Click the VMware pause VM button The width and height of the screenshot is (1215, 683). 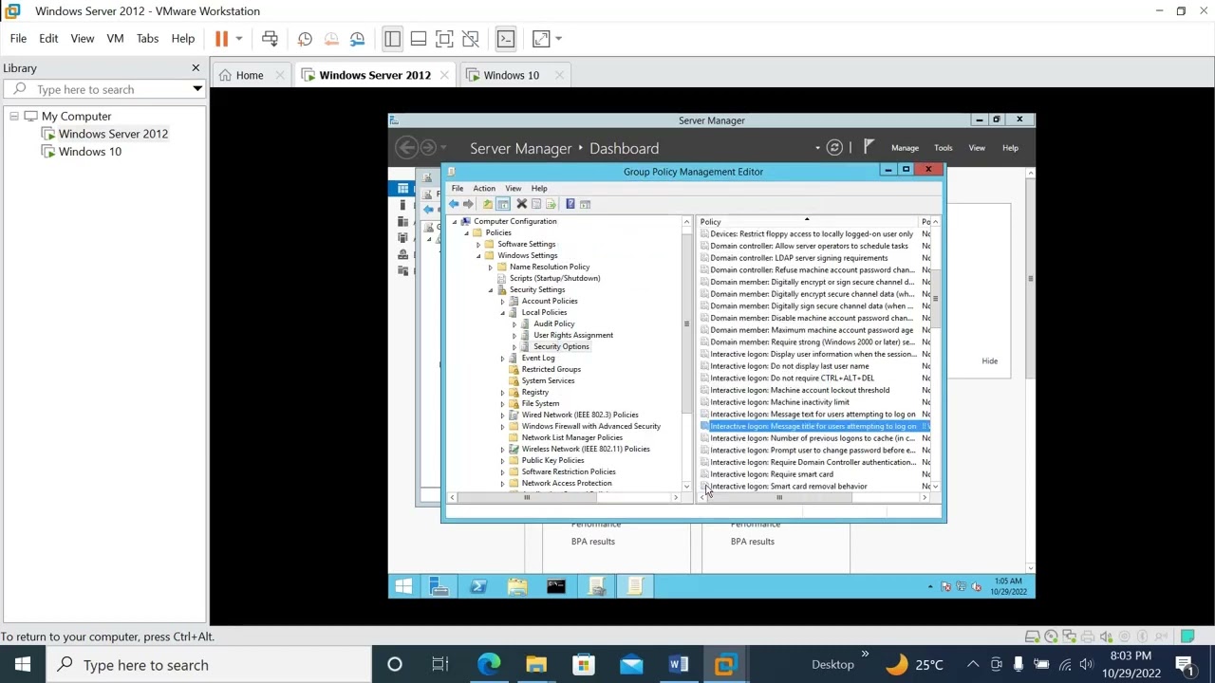click(221, 39)
